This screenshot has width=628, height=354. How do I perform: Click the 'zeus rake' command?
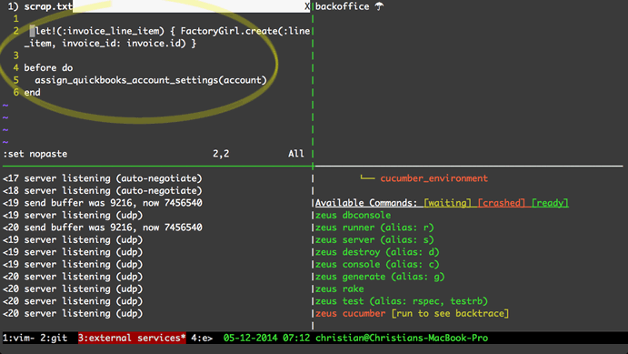click(340, 289)
